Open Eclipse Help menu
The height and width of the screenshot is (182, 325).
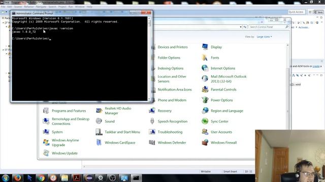pos(89,7)
